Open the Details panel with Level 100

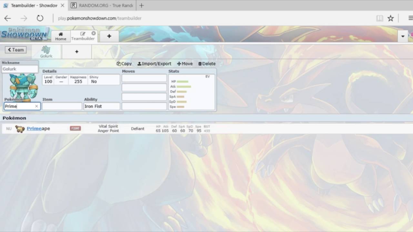click(x=81, y=80)
